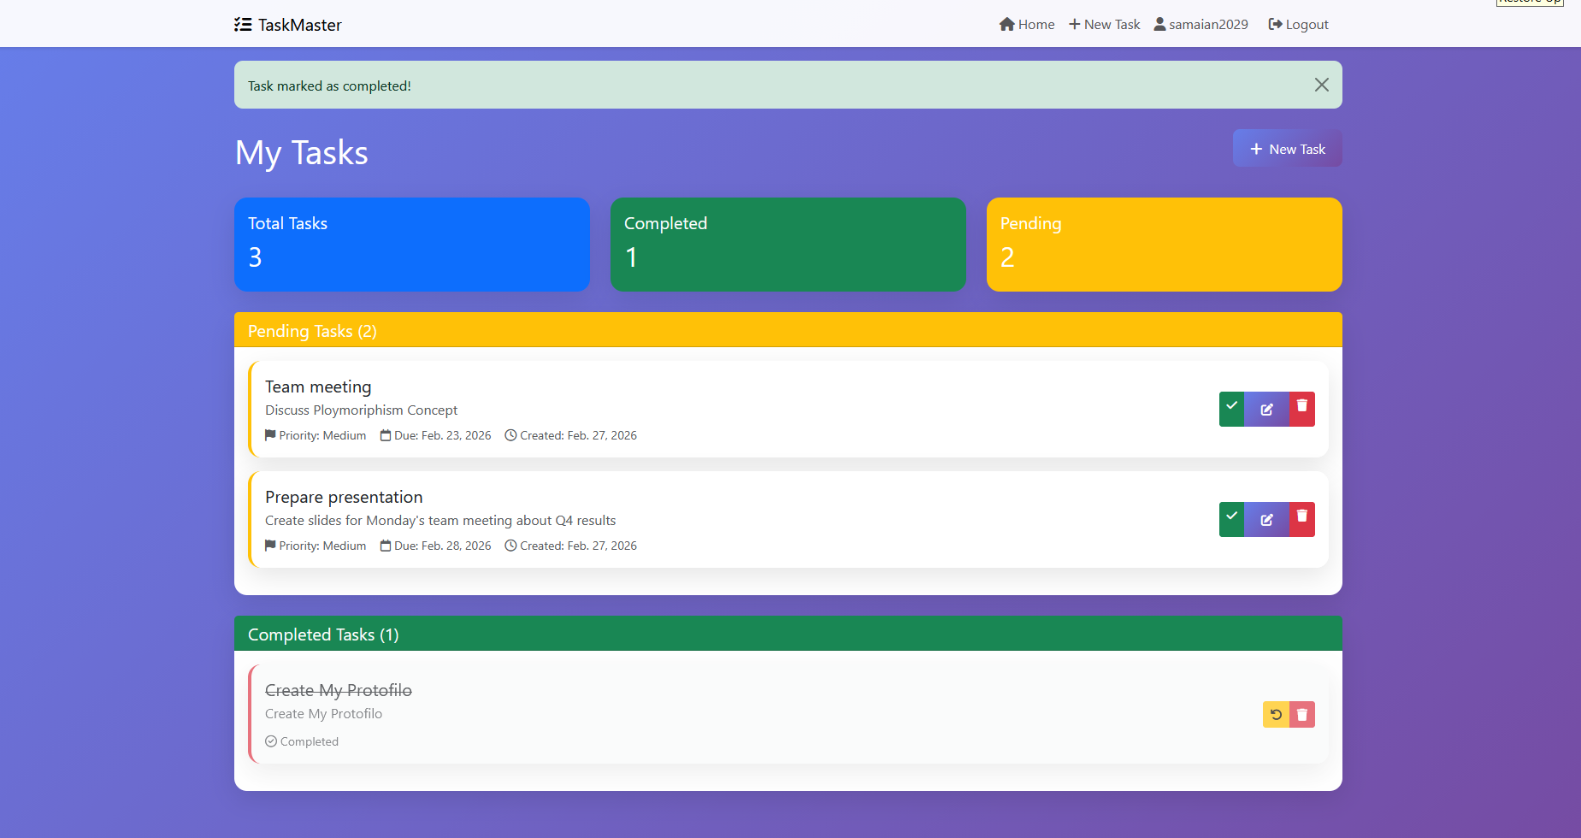1581x838 pixels.
Task: Open the edit pencil icon for Team meeting
Action: pyautogui.click(x=1266, y=409)
